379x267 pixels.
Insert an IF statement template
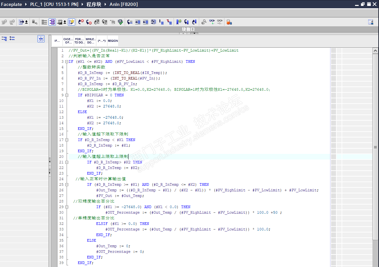point(57,41)
